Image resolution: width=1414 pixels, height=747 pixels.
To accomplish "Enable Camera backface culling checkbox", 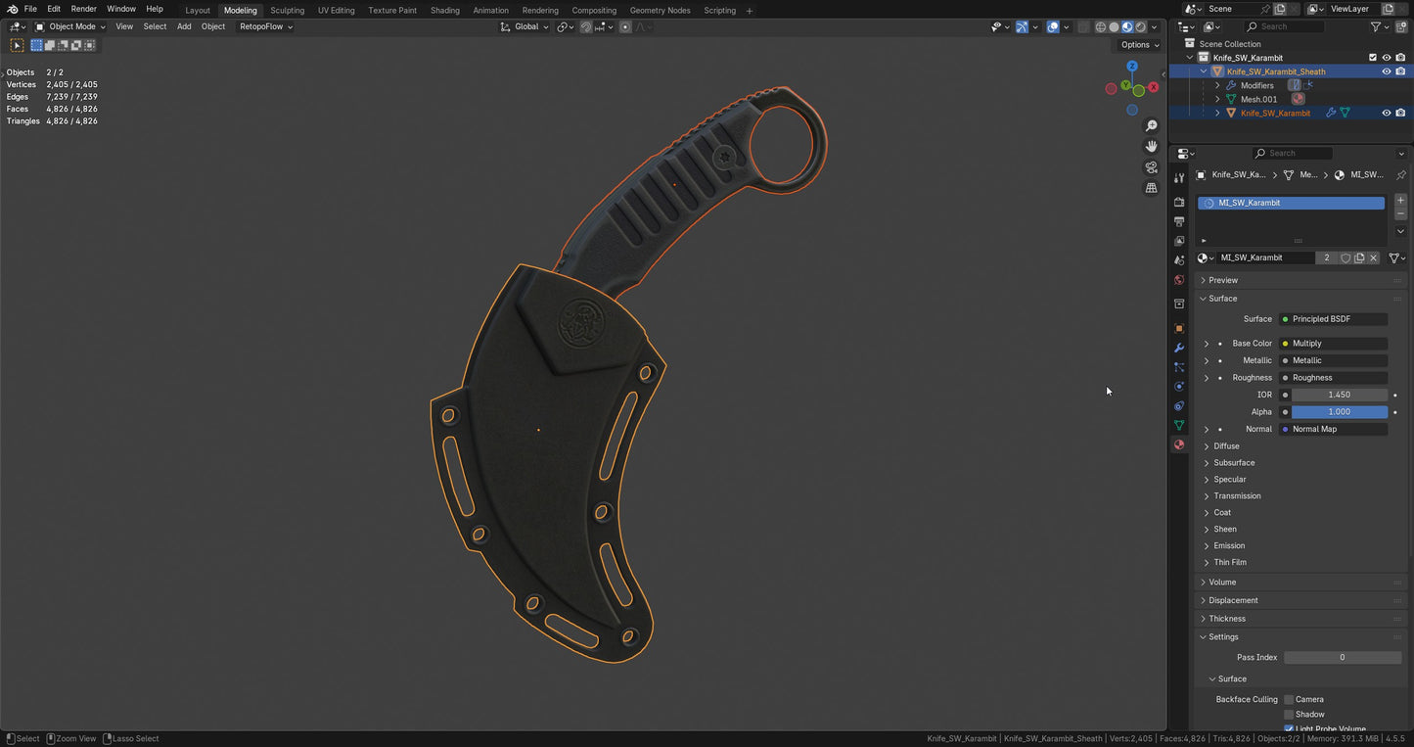I will (1289, 699).
